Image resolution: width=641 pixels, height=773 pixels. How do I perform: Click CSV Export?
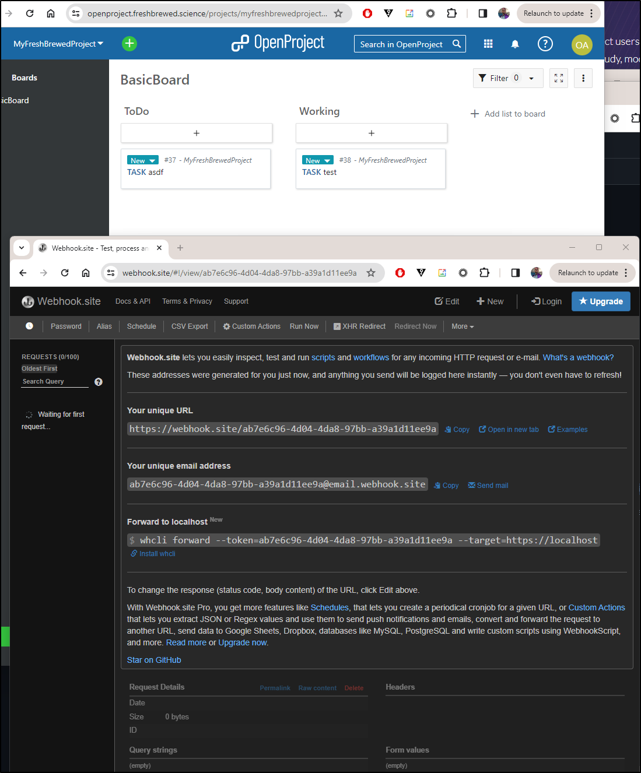[x=190, y=326]
